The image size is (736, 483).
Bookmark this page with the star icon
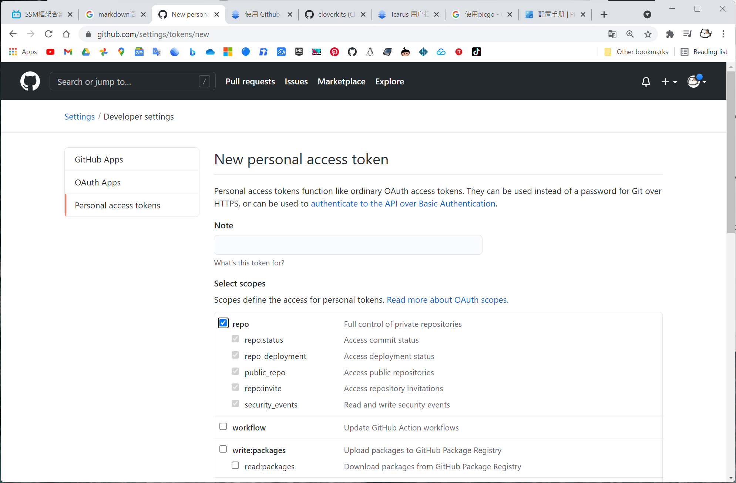[x=648, y=34]
